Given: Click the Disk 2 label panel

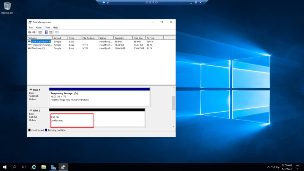Looking at the screenshot, I should pos(38,117).
